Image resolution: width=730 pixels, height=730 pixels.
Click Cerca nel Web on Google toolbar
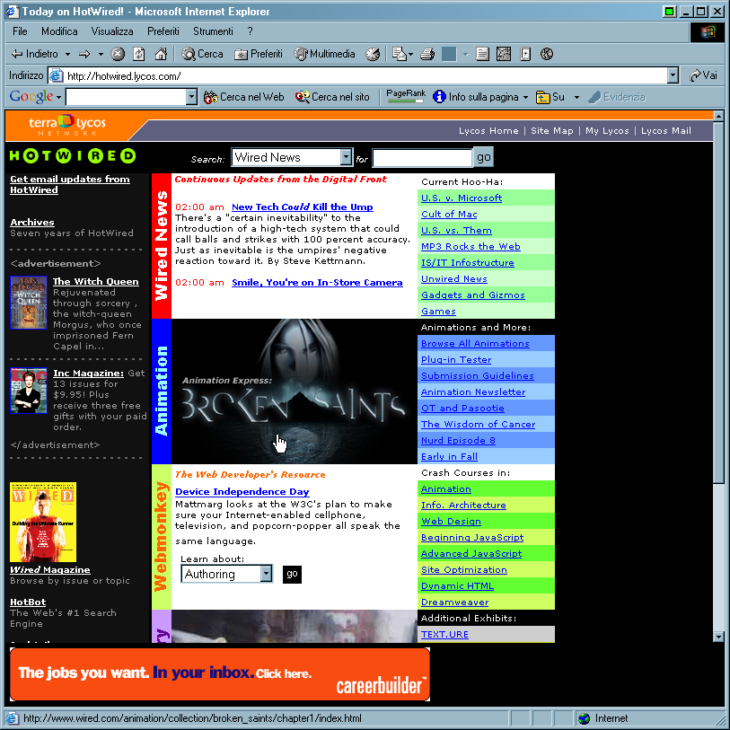(243, 97)
